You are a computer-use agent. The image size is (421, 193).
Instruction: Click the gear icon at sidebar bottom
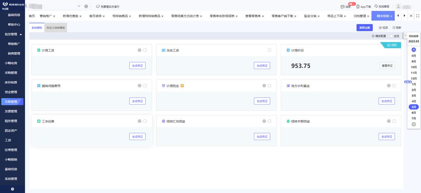(12, 189)
